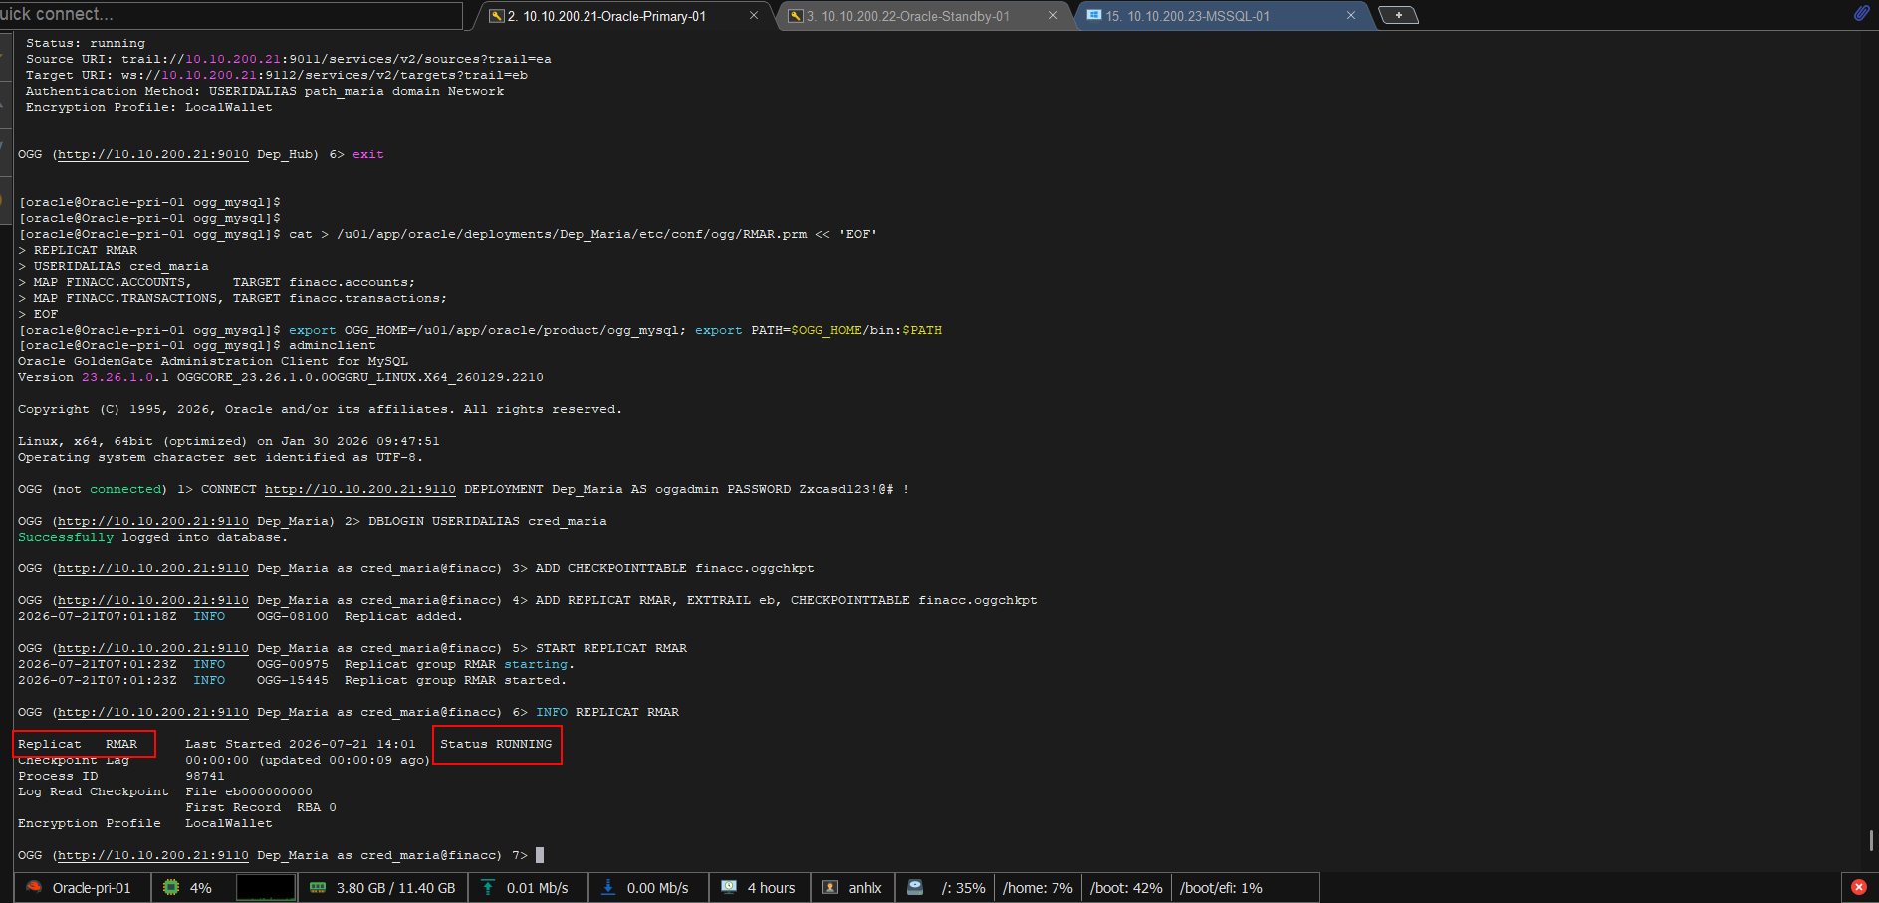Click the red hat host icon in status bar

coord(34,887)
